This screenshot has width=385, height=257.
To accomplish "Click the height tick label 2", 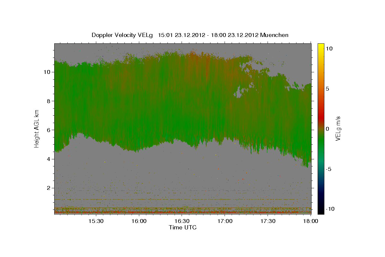I will (49, 188).
